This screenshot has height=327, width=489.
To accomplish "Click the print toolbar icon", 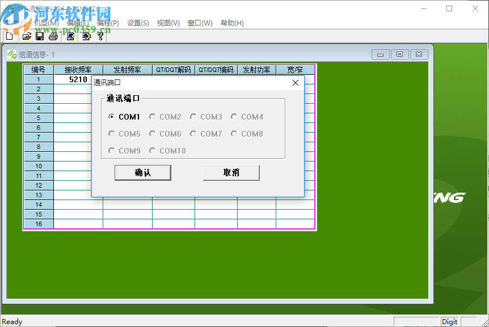I will (53, 36).
